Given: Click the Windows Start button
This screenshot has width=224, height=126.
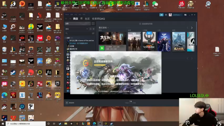Looking at the screenshot, I should click(x=3, y=124).
